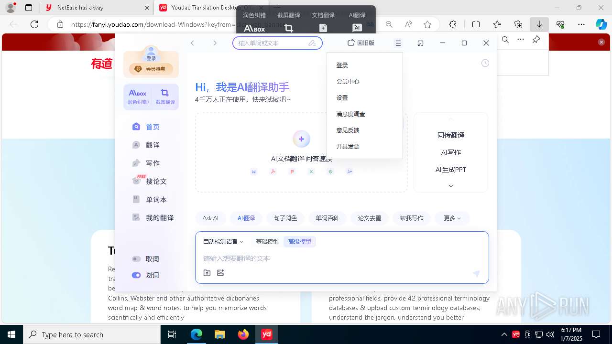This screenshot has width=612, height=344.
Task: Expand 自动检测语言 language dropdown
Action: click(x=223, y=242)
